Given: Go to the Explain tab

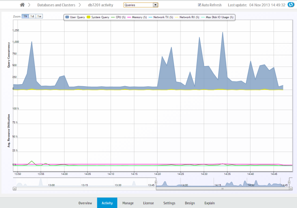Looking at the screenshot, I should tap(209, 203).
